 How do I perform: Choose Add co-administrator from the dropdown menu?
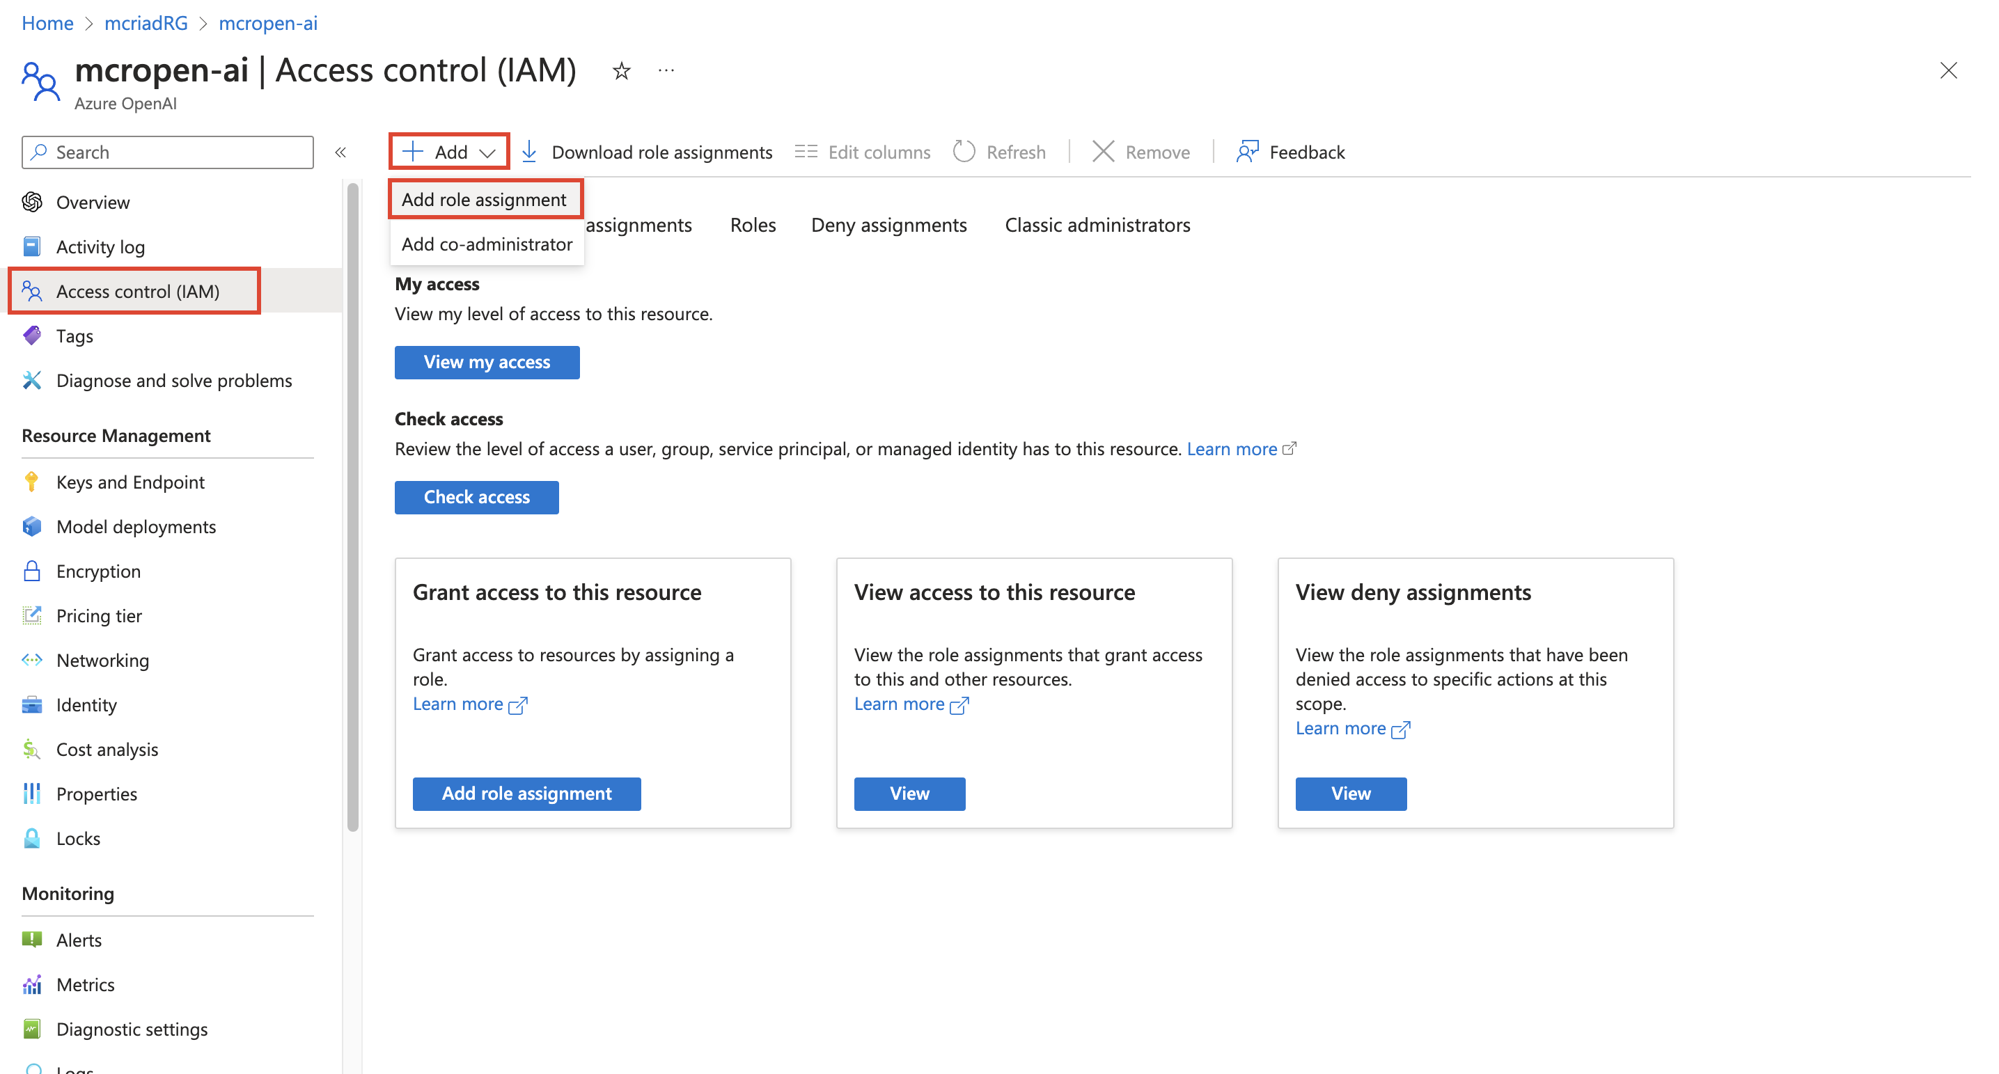tap(487, 244)
